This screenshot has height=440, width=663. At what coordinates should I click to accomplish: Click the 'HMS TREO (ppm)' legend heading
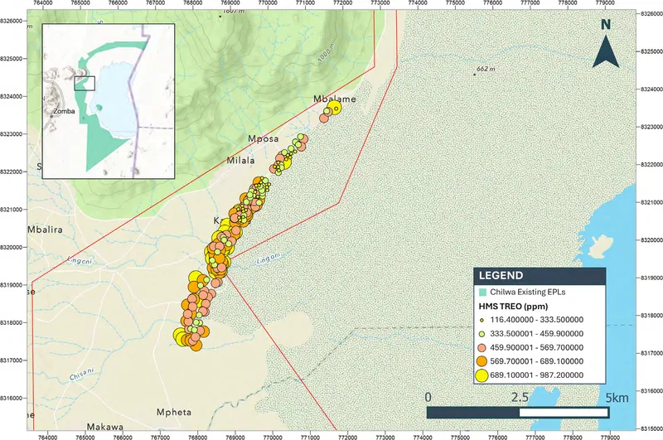(513, 306)
